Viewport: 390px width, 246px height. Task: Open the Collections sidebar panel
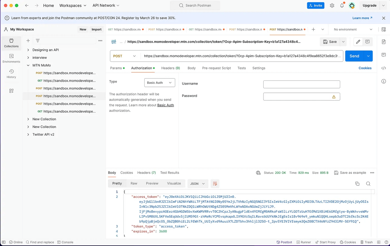[11, 43]
